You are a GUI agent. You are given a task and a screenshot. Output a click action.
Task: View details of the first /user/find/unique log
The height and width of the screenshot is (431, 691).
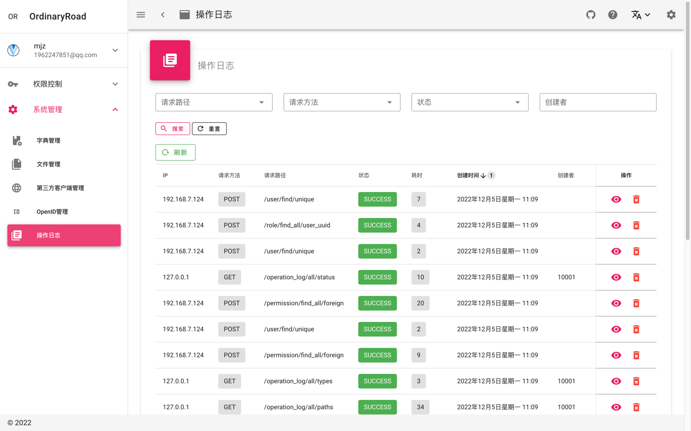[616, 199]
